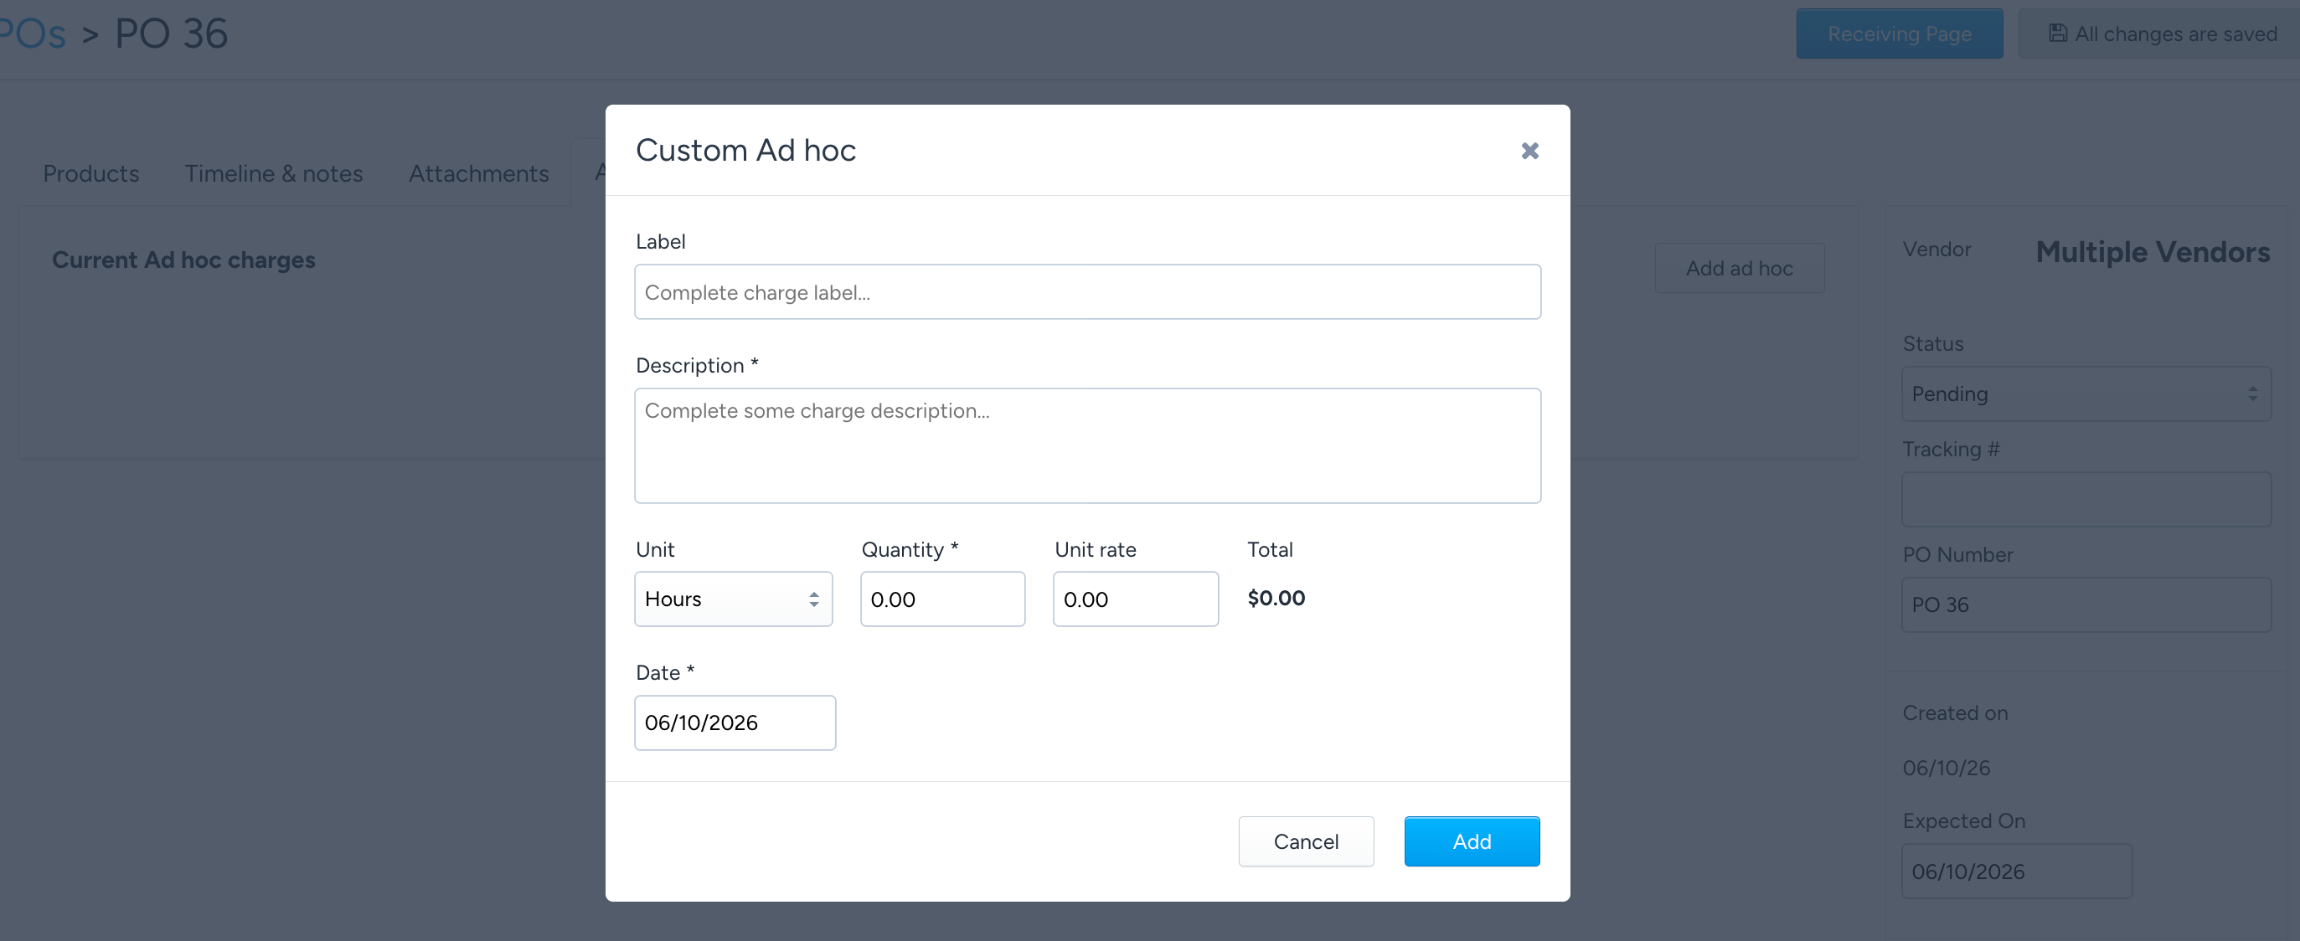
Task: Click the PO Number field
Action: 2086,604
